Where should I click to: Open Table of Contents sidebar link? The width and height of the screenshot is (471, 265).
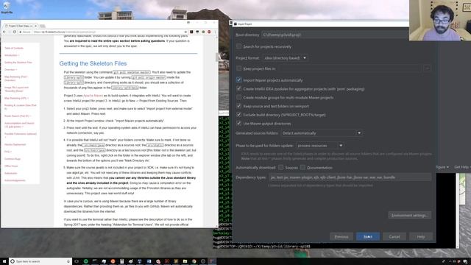coord(14,48)
